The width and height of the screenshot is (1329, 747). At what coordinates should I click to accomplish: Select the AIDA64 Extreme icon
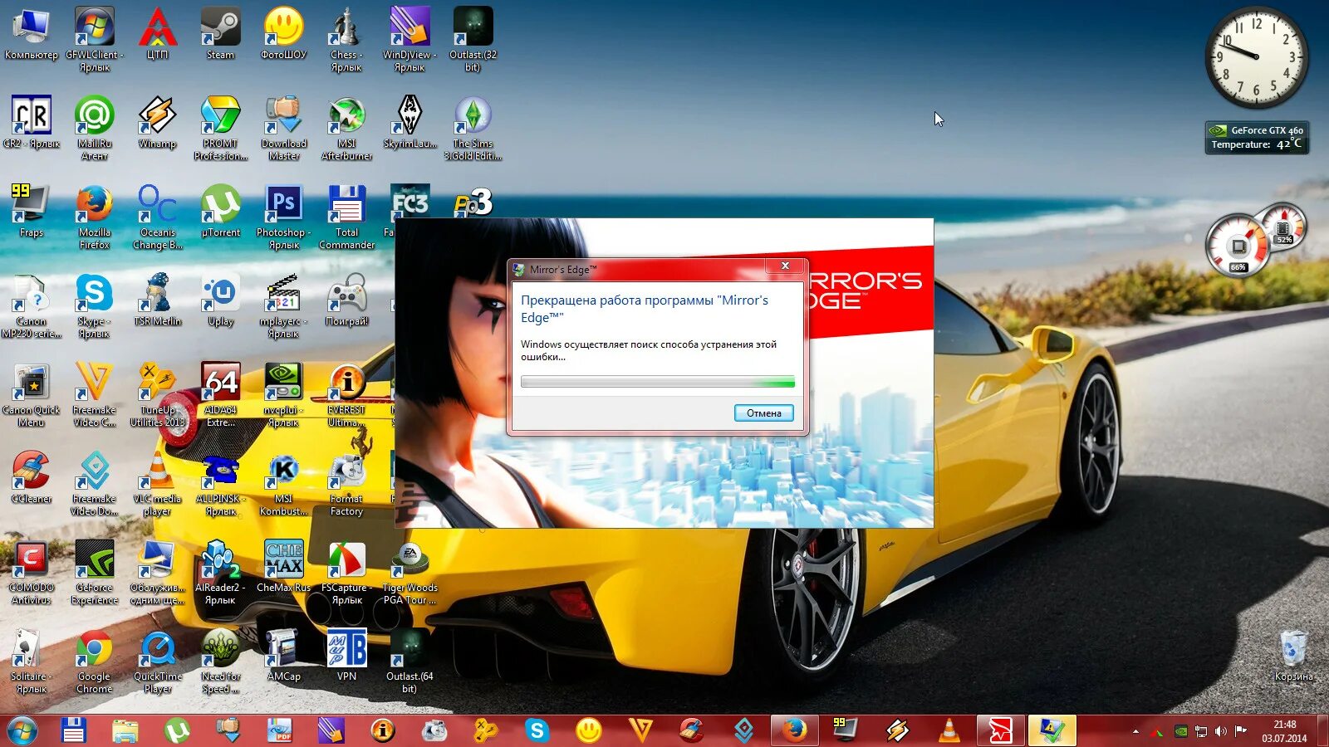(221, 393)
